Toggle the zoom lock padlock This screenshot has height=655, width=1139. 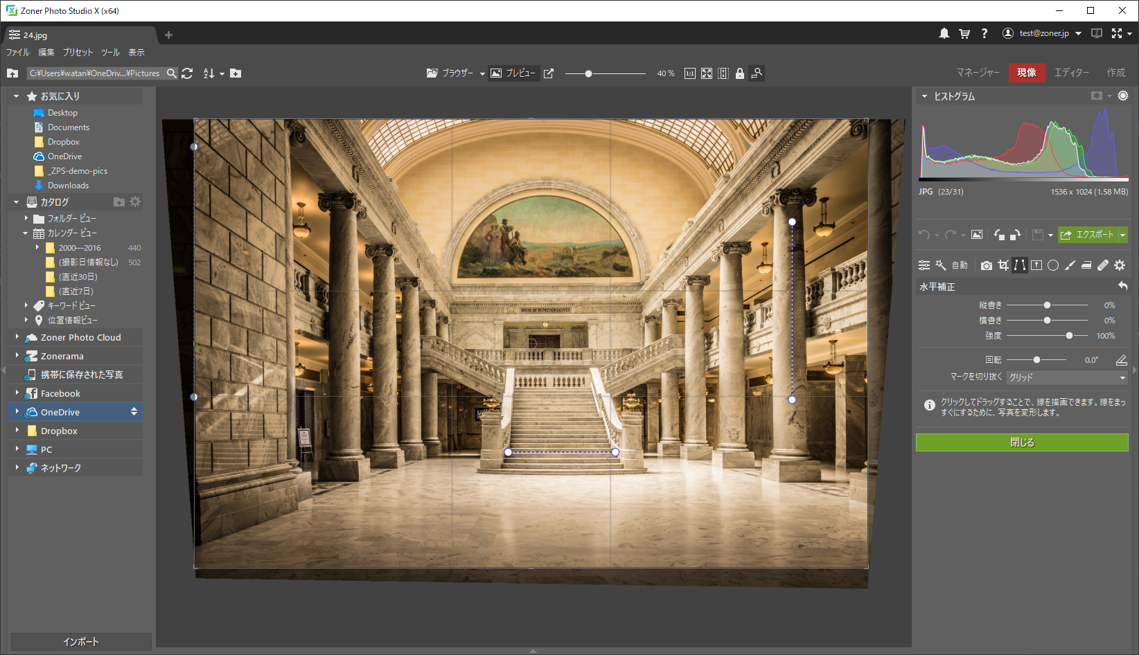(x=740, y=73)
